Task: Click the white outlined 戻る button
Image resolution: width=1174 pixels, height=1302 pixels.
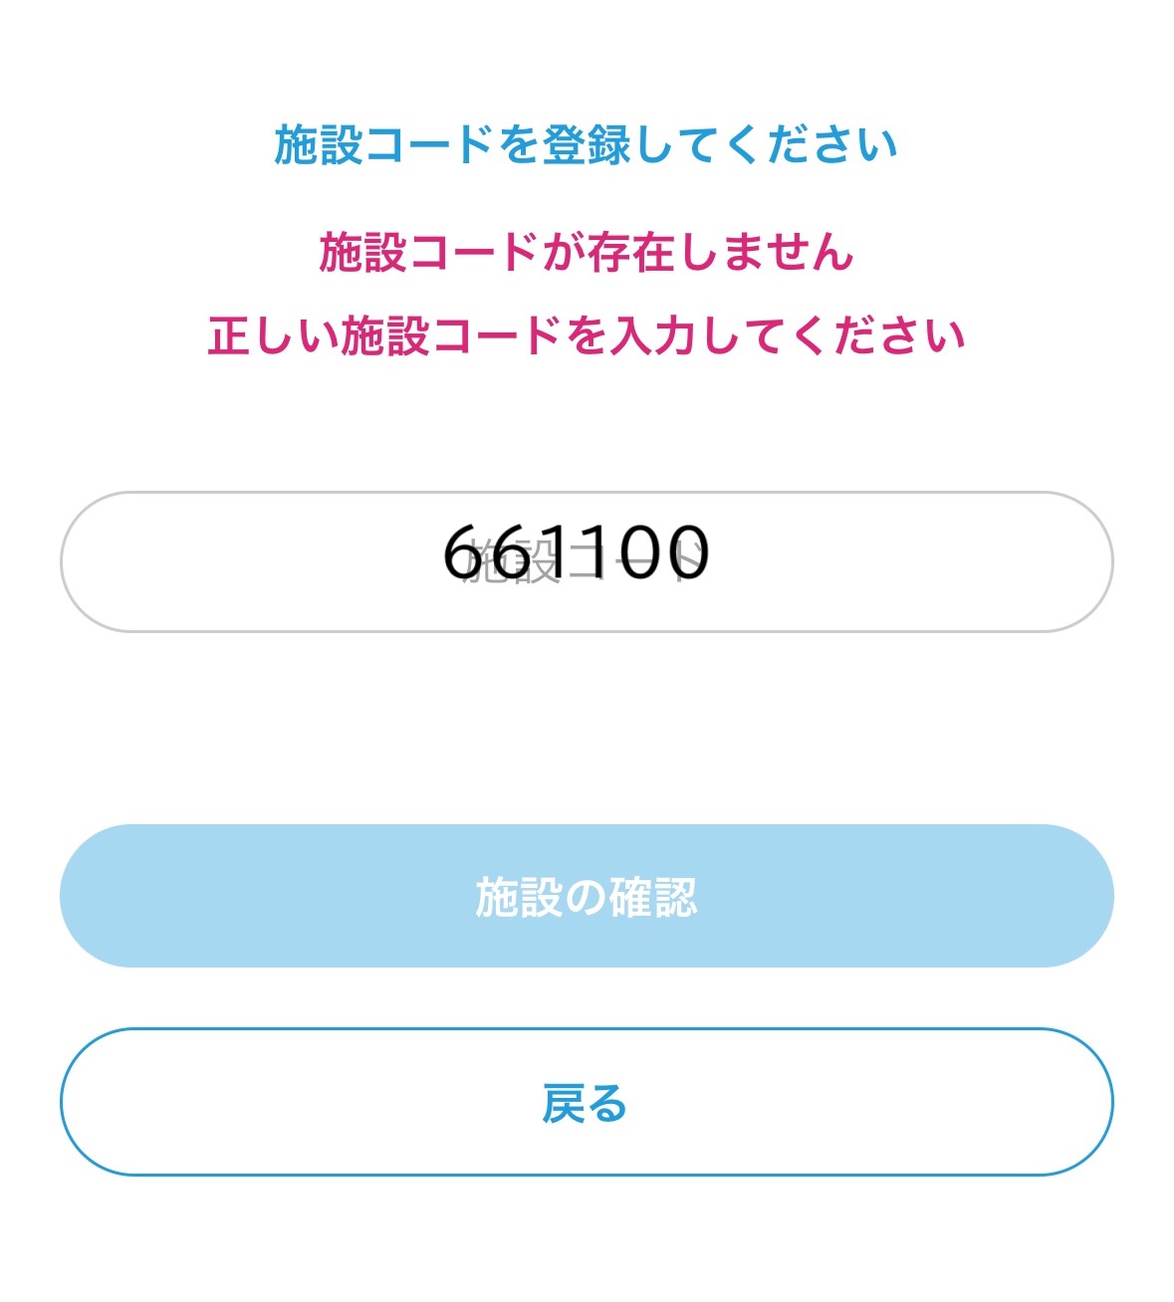Action: (586, 1102)
